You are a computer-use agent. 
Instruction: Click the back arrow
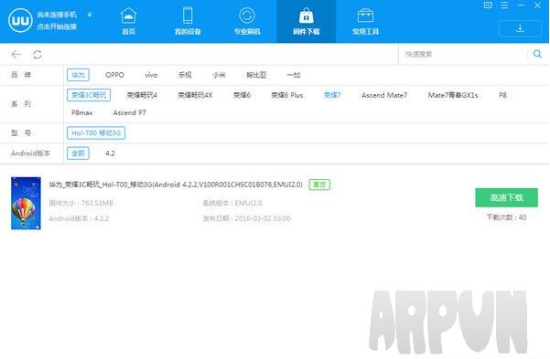[16, 54]
